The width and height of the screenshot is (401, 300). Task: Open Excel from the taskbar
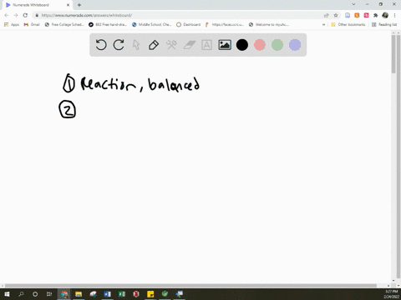click(122, 294)
